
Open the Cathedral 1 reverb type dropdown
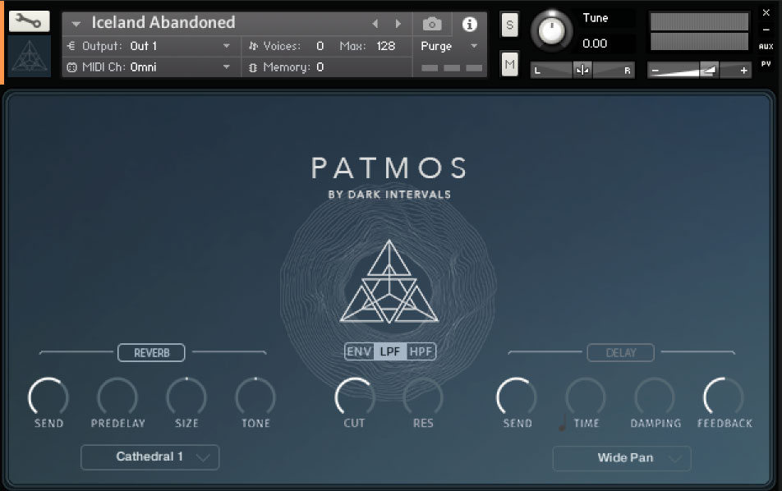point(150,457)
